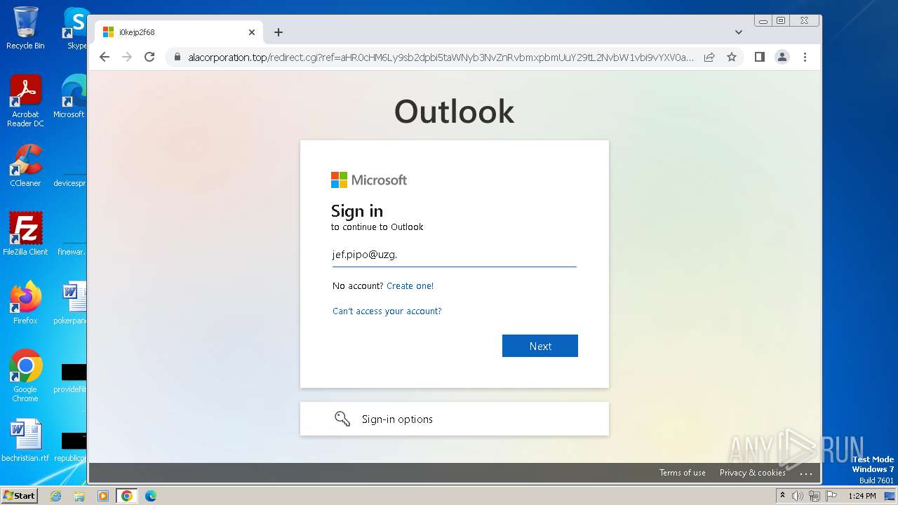
Task: Click the forward navigation arrow
Action: pos(127,57)
